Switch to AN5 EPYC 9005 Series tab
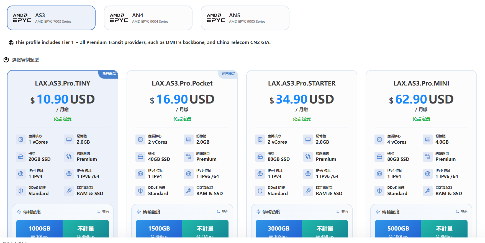The width and height of the screenshot is (485, 243). coord(245,18)
